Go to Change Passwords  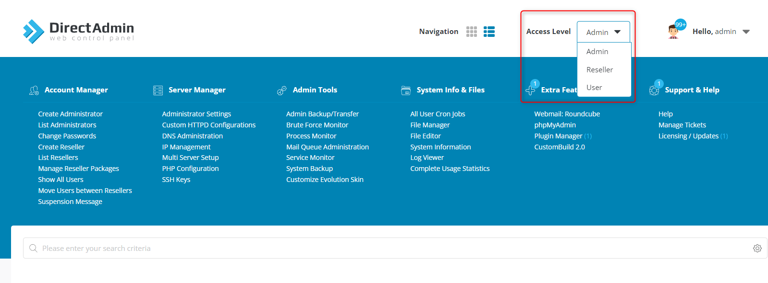[67, 136]
